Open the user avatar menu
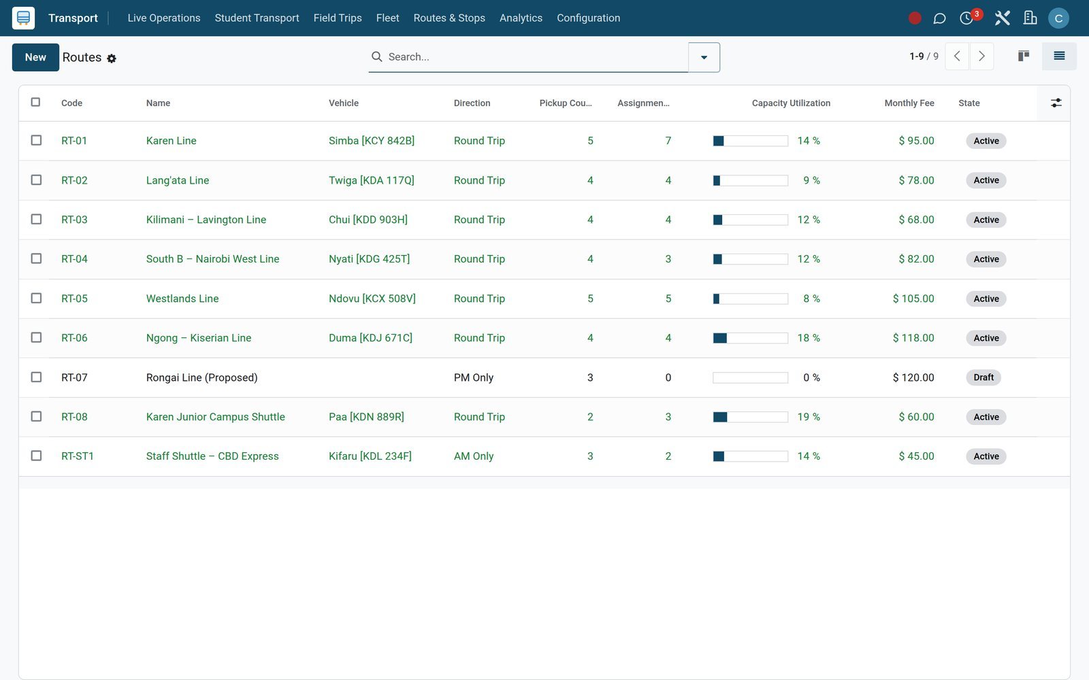The width and height of the screenshot is (1089, 680). click(x=1058, y=18)
